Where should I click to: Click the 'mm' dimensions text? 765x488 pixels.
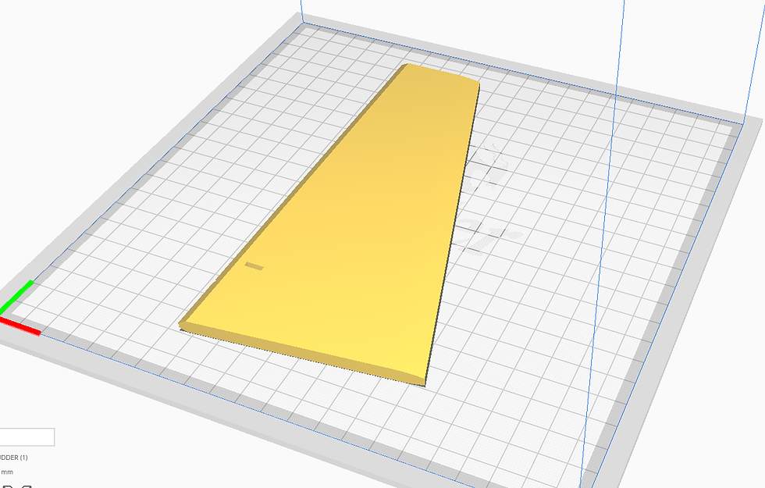point(7,472)
